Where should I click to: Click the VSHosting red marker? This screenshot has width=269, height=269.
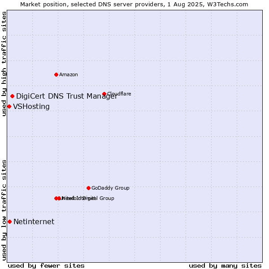coord(9,107)
